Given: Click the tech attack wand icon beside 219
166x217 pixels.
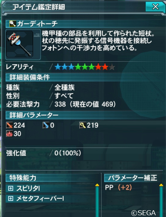Looking at the screenshot, I should [x=82, y=125].
